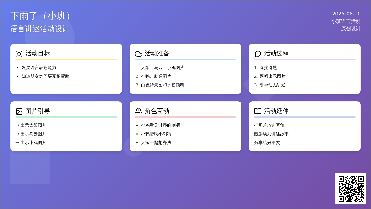The height and width of the screenshot is (209, 371).
Task: Click the open book icon beside 活动延伸
Action: pos(258,111)
